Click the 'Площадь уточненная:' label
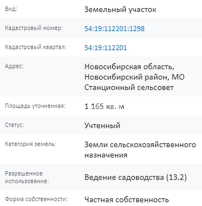Viewport: 202px width, 206px height. [x=35, y=106]
